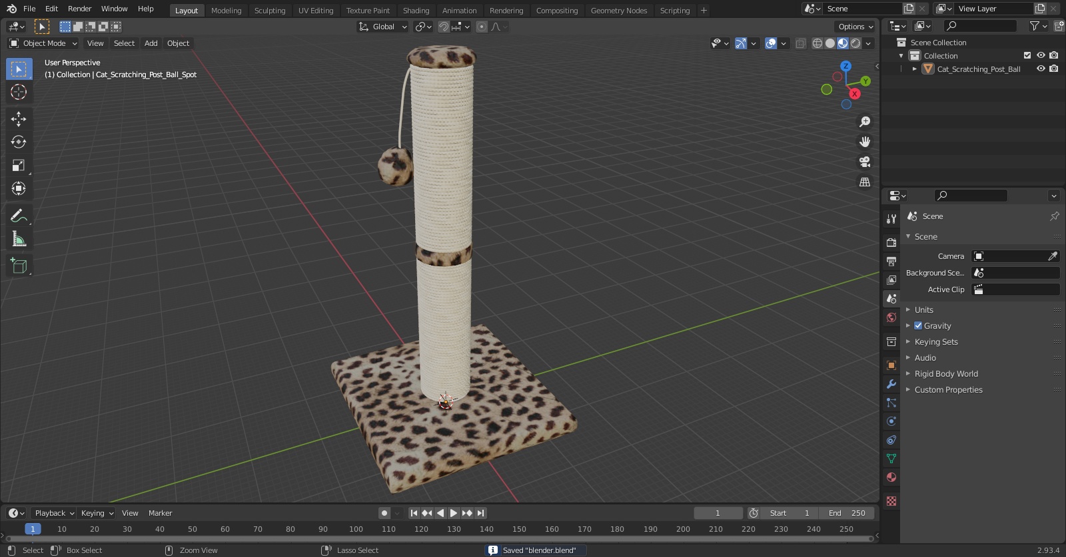This screenshot has height=557, width=1066.
Task: Open the viewport Add menu
Action: [151, 43]
